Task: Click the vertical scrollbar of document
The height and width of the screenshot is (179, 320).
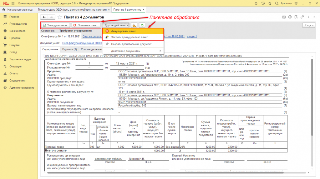Action: 312,97
